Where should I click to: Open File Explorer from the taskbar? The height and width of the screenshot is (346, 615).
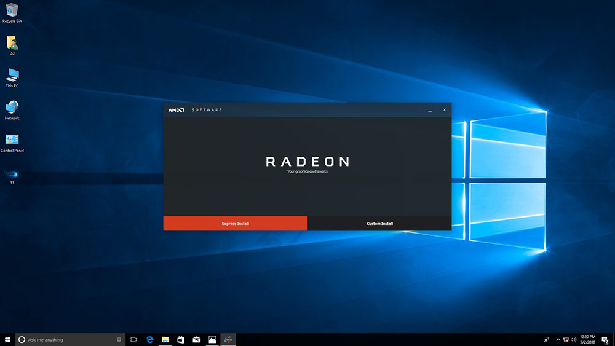click(x=165, y=340)
